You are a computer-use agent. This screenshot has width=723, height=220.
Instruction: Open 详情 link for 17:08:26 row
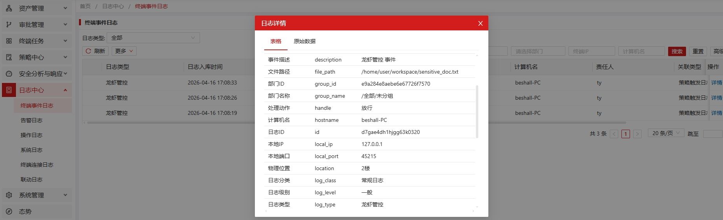tap(716, 98)
